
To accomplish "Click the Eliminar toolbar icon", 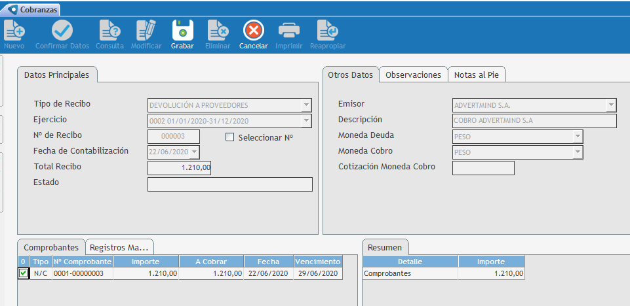I will [x=218, y=30].
